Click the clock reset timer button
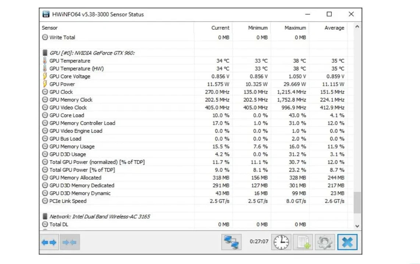The height and width of the screenshot is (264, 420). point(281,242)
